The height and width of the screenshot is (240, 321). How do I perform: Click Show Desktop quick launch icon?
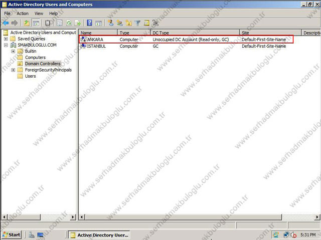[x=40, y=235]
